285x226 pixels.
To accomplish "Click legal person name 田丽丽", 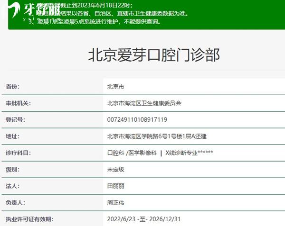I will click(x=115, y=186).
